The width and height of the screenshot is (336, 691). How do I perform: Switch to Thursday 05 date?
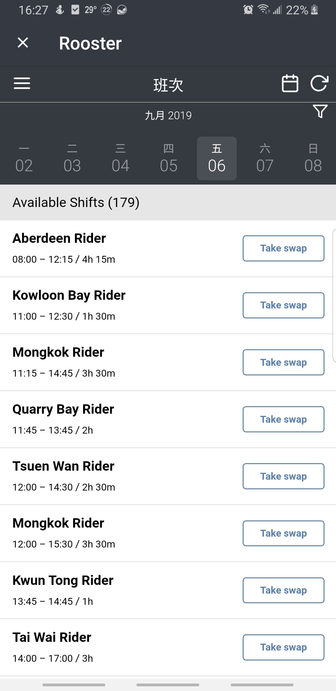coord(169,159)
